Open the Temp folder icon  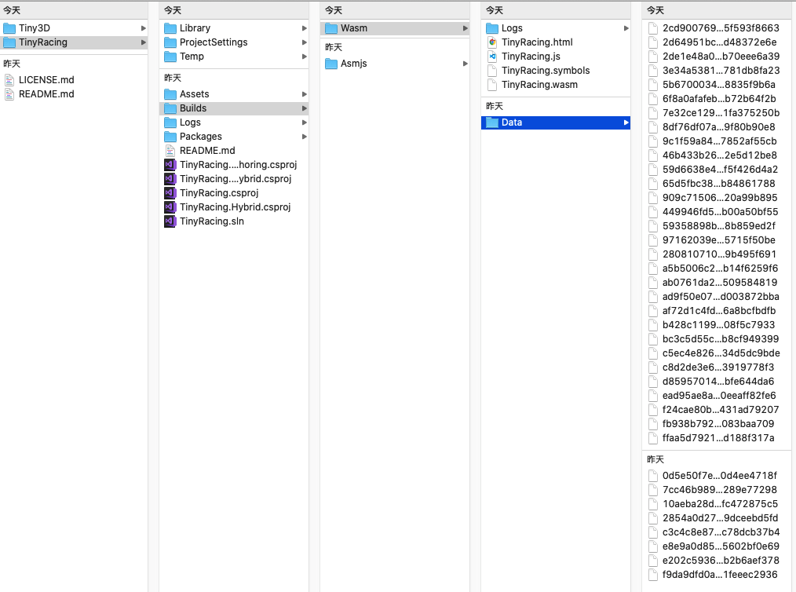tap(170, 56)
